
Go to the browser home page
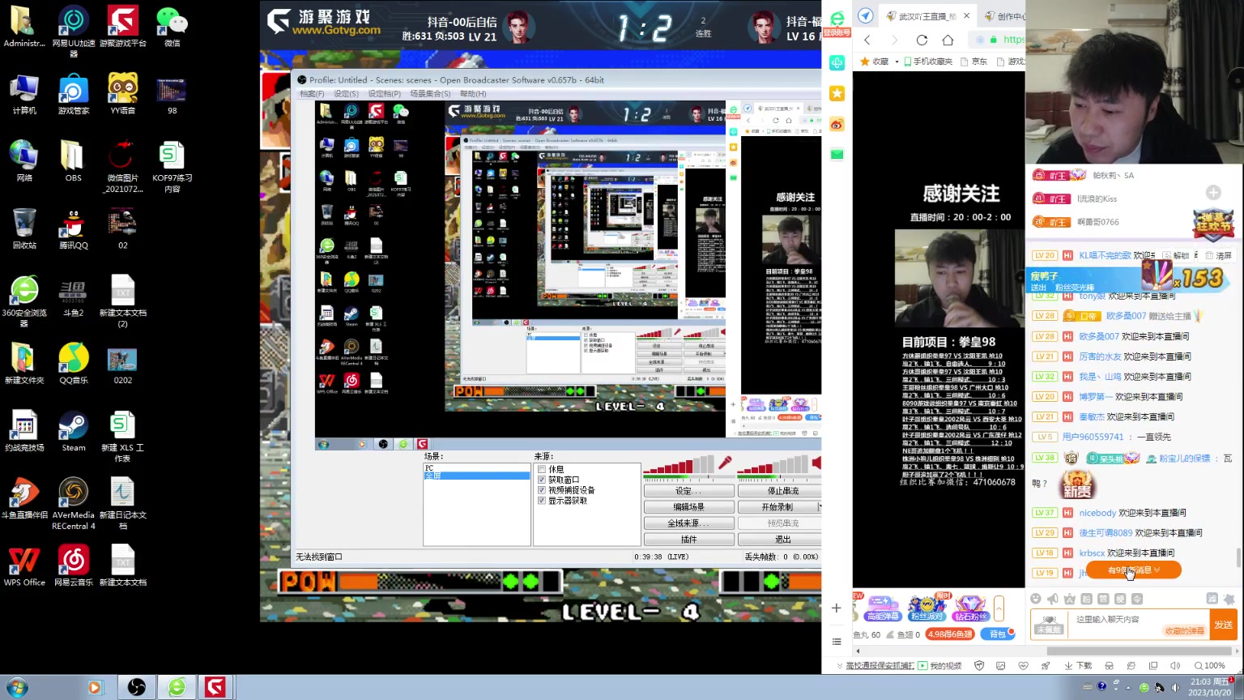click(948, 40)
